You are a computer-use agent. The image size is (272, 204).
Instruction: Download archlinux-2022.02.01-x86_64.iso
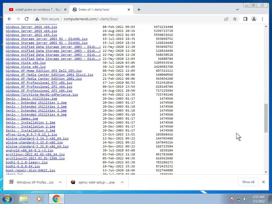[35, 154]
